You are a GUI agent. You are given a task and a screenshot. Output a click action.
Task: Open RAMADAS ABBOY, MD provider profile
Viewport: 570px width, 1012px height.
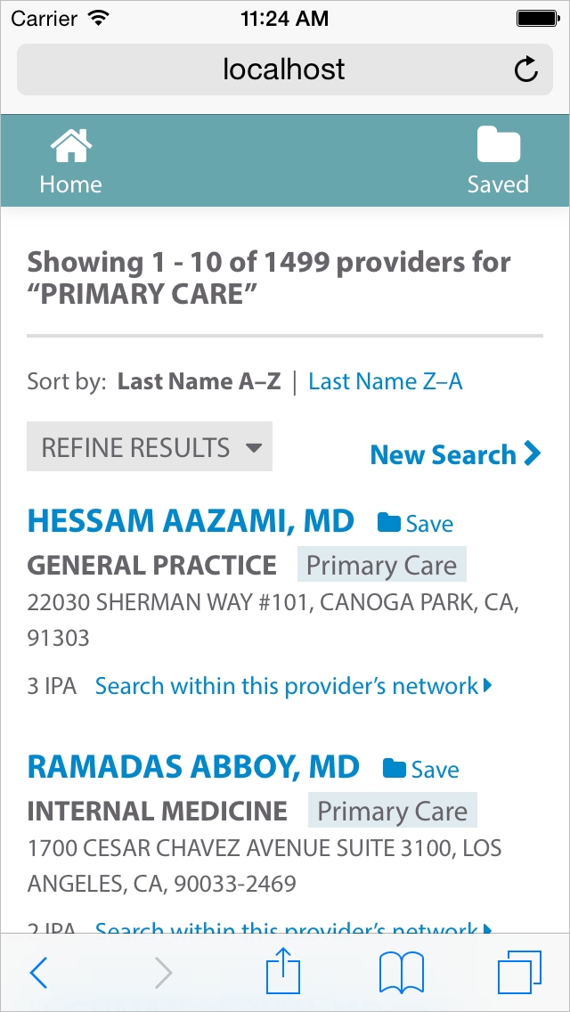(x=193, y=766)
